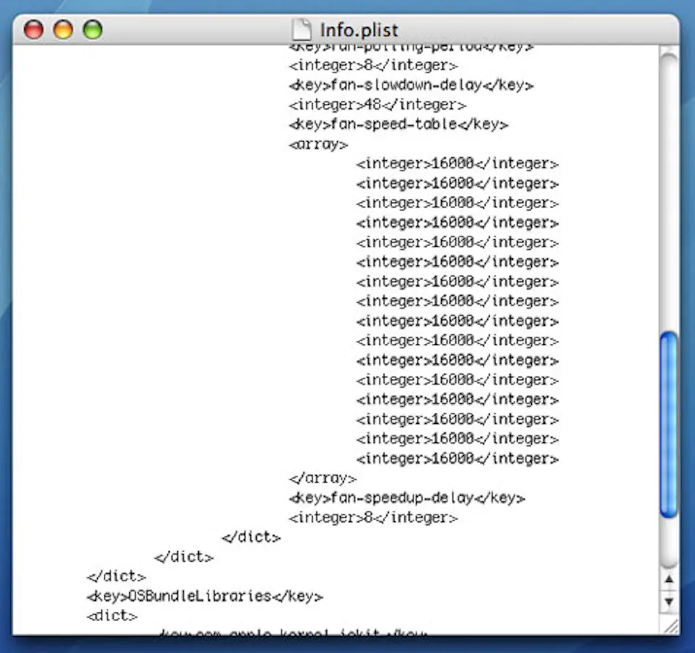Click the Info.plist title bar text
Viewport: 695px width, 653px height.
[358, 30]
